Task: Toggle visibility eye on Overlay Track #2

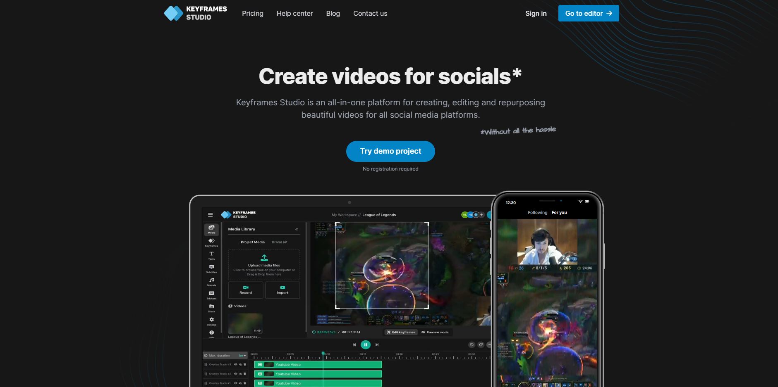Action: [235, 374]
